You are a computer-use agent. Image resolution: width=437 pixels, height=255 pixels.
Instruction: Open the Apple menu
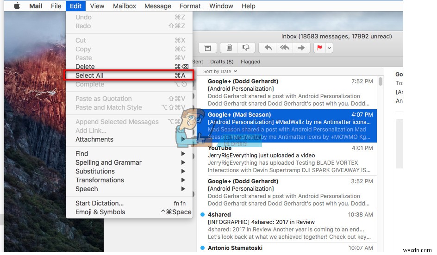[x=17, y=6]
